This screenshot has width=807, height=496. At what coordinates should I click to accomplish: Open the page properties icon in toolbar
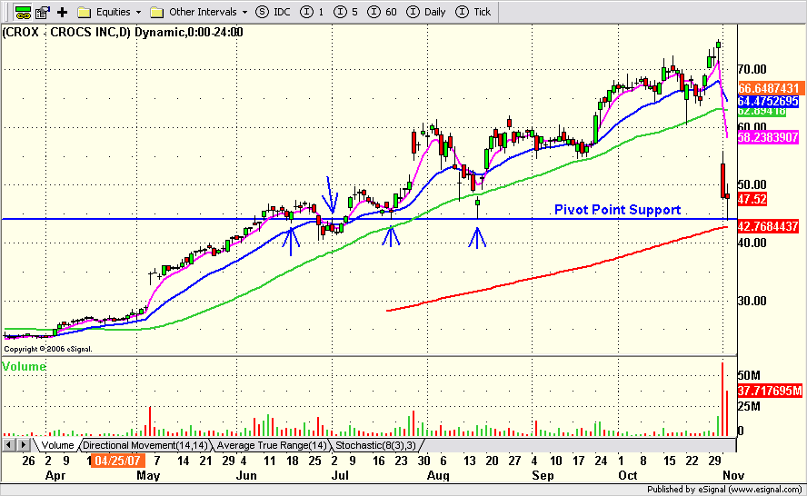tap(42, 12)
